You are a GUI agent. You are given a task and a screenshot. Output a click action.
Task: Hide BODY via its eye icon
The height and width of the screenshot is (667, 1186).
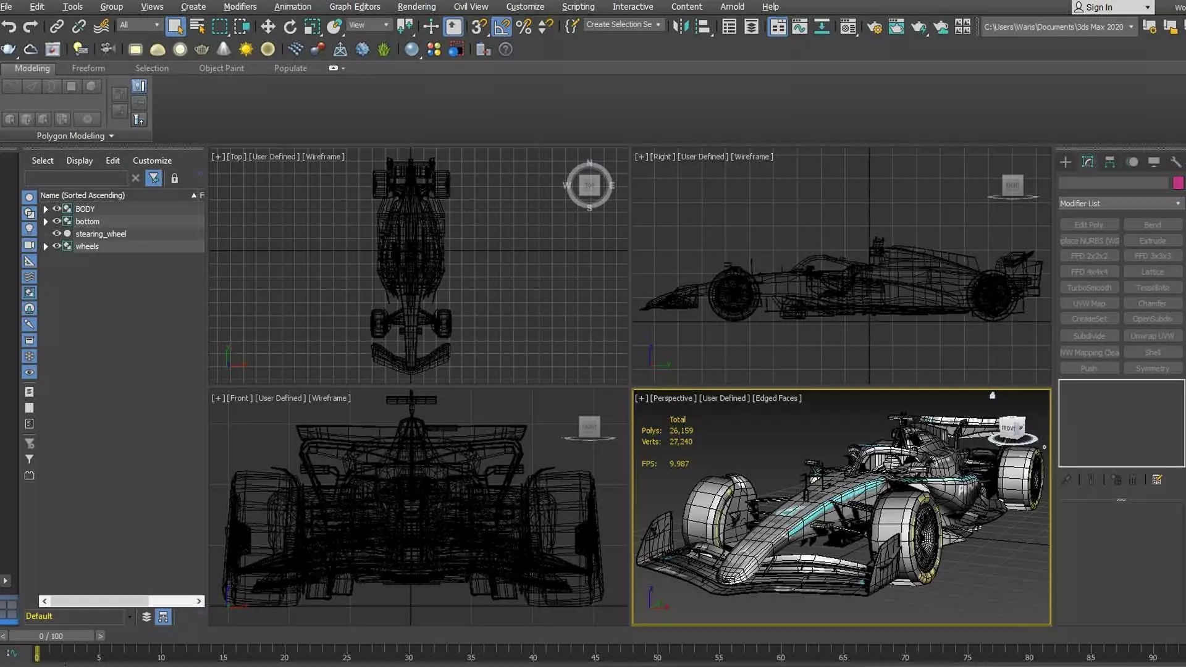(x=56, y=209)
